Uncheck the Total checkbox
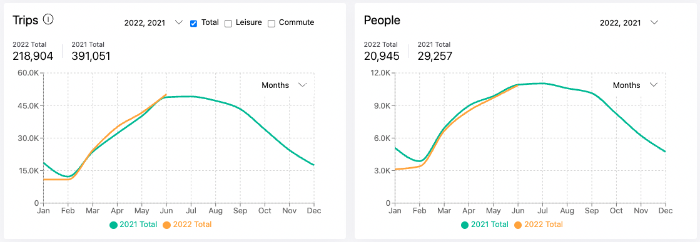Viewport: 700px width, 242px height. 194,23
